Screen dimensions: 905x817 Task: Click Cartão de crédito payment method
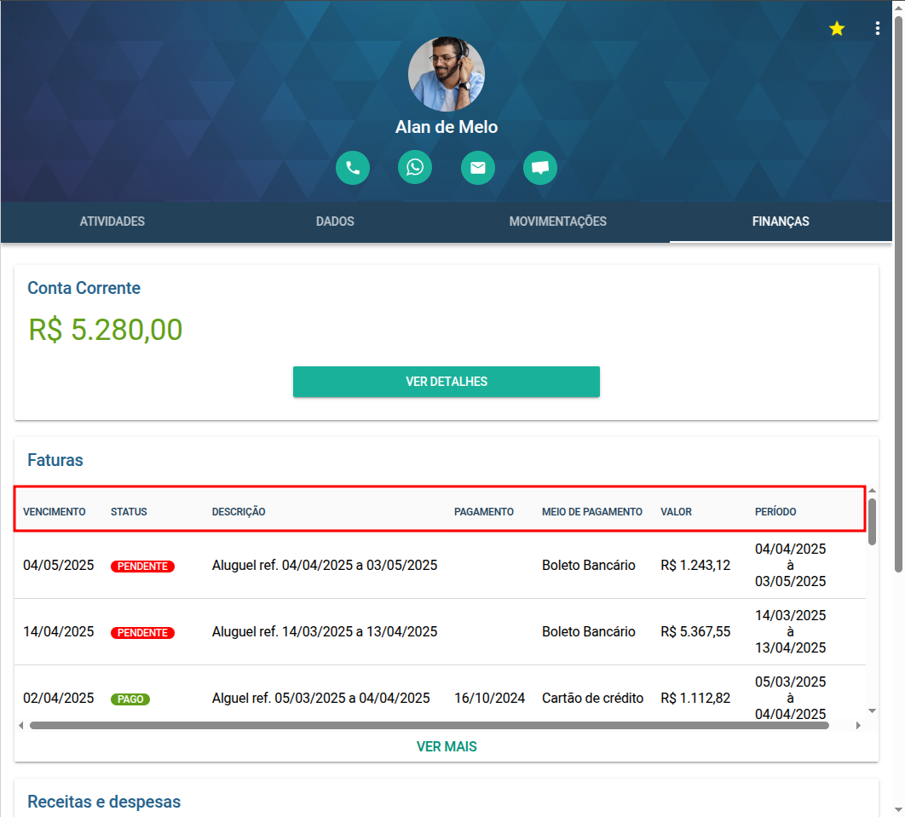593,698
